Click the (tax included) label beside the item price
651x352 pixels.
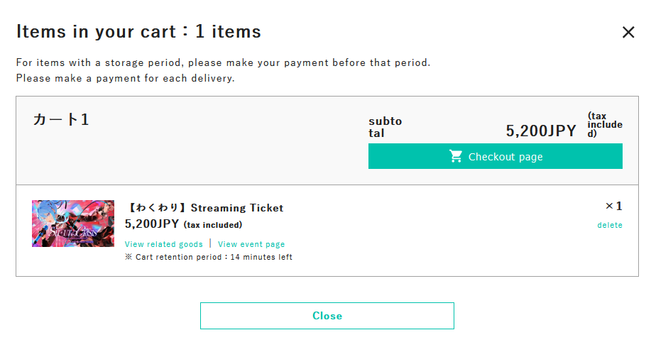pyautogui.click(x=213, y=225)
